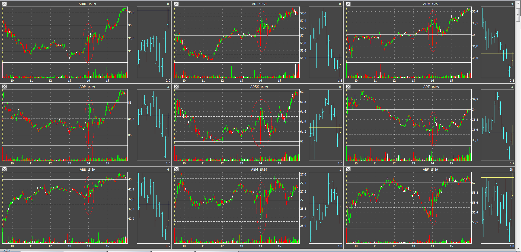Select the AEP 15:59 panel title
Screen dimensions: 521x252
[431, 170]
